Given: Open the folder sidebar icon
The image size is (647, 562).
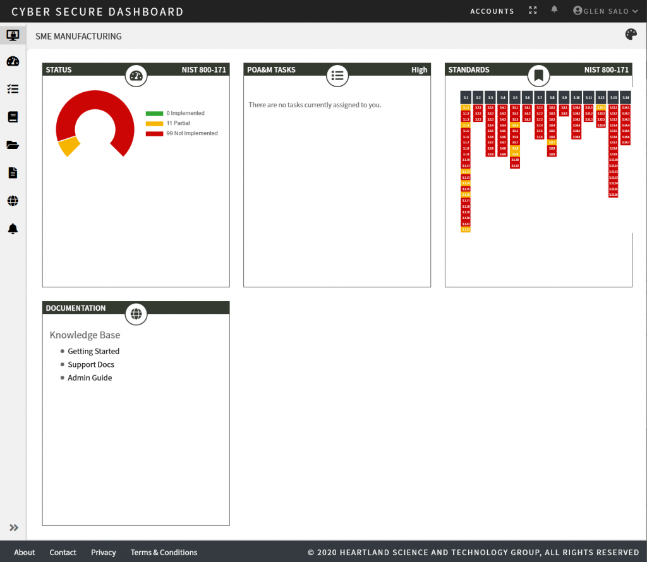Looking at the screenshot, I should click(x=13, y=145).
